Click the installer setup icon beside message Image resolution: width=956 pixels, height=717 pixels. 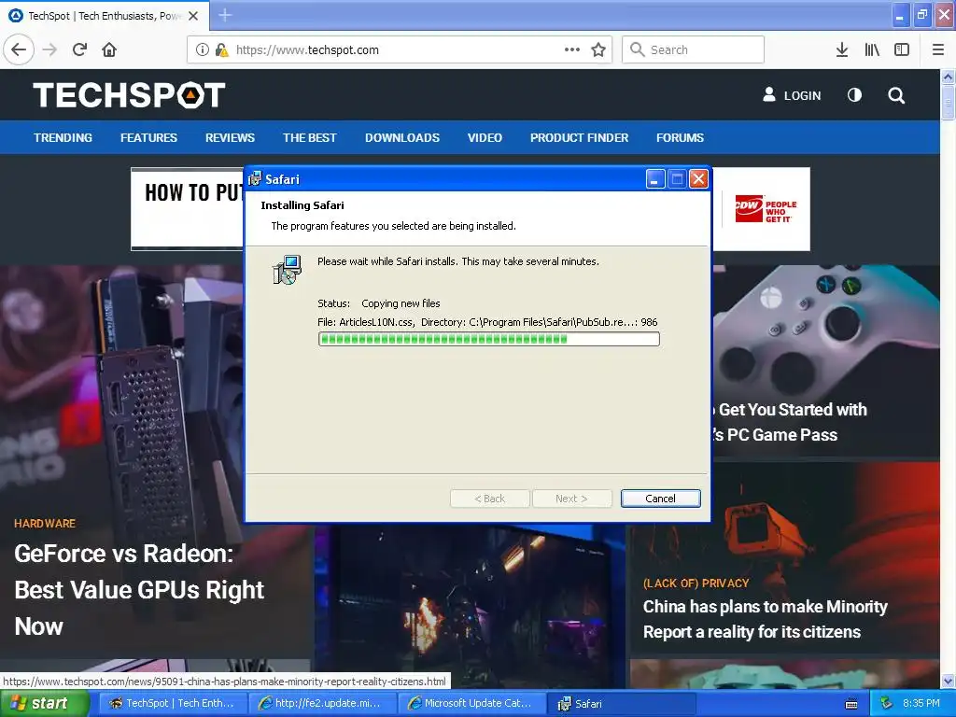point(287,270)
